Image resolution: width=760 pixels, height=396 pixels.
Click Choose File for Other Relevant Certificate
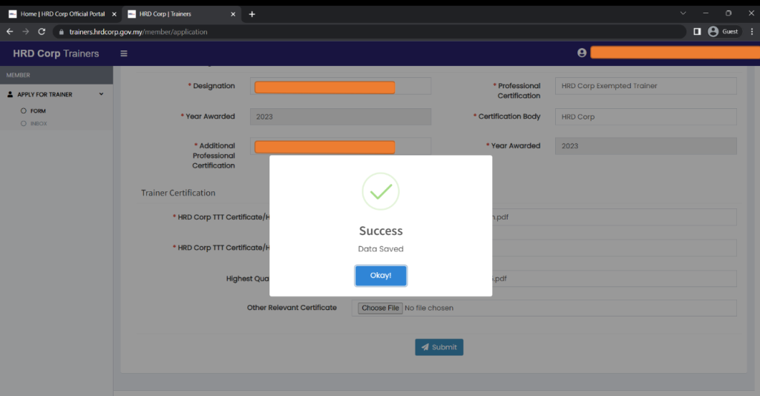click(380, 308)
